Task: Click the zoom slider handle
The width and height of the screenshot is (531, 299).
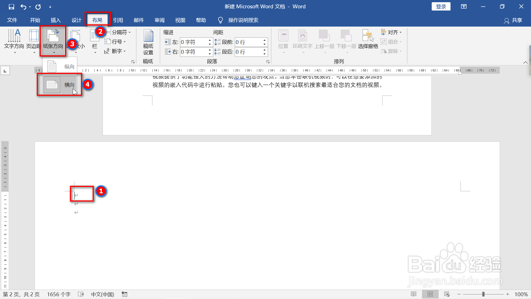Action: click(x=483, y=294)
